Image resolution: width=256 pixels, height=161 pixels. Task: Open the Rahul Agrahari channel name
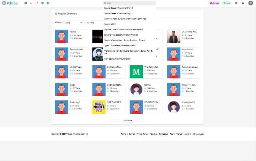pos(190,67)
